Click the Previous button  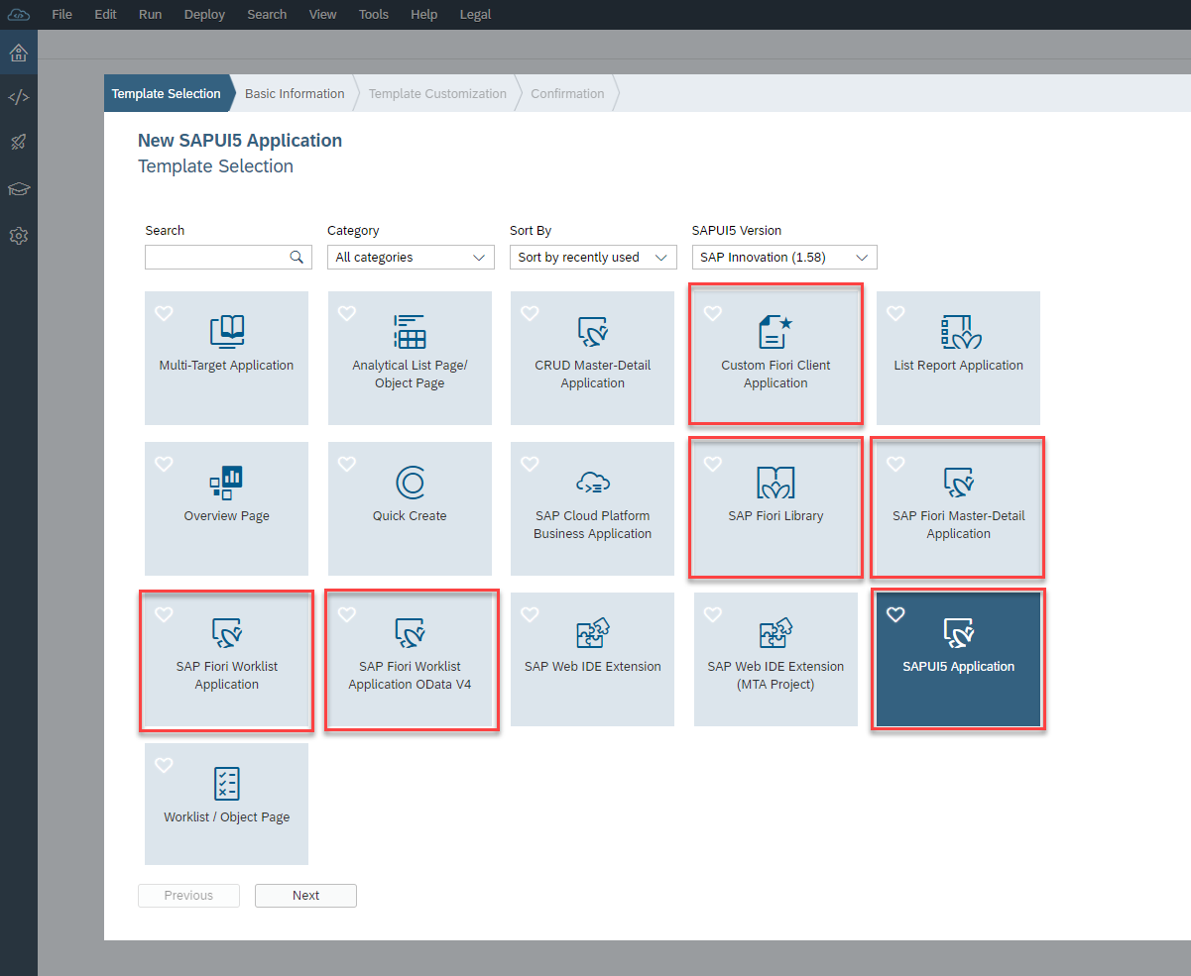(x=188, y=896)
